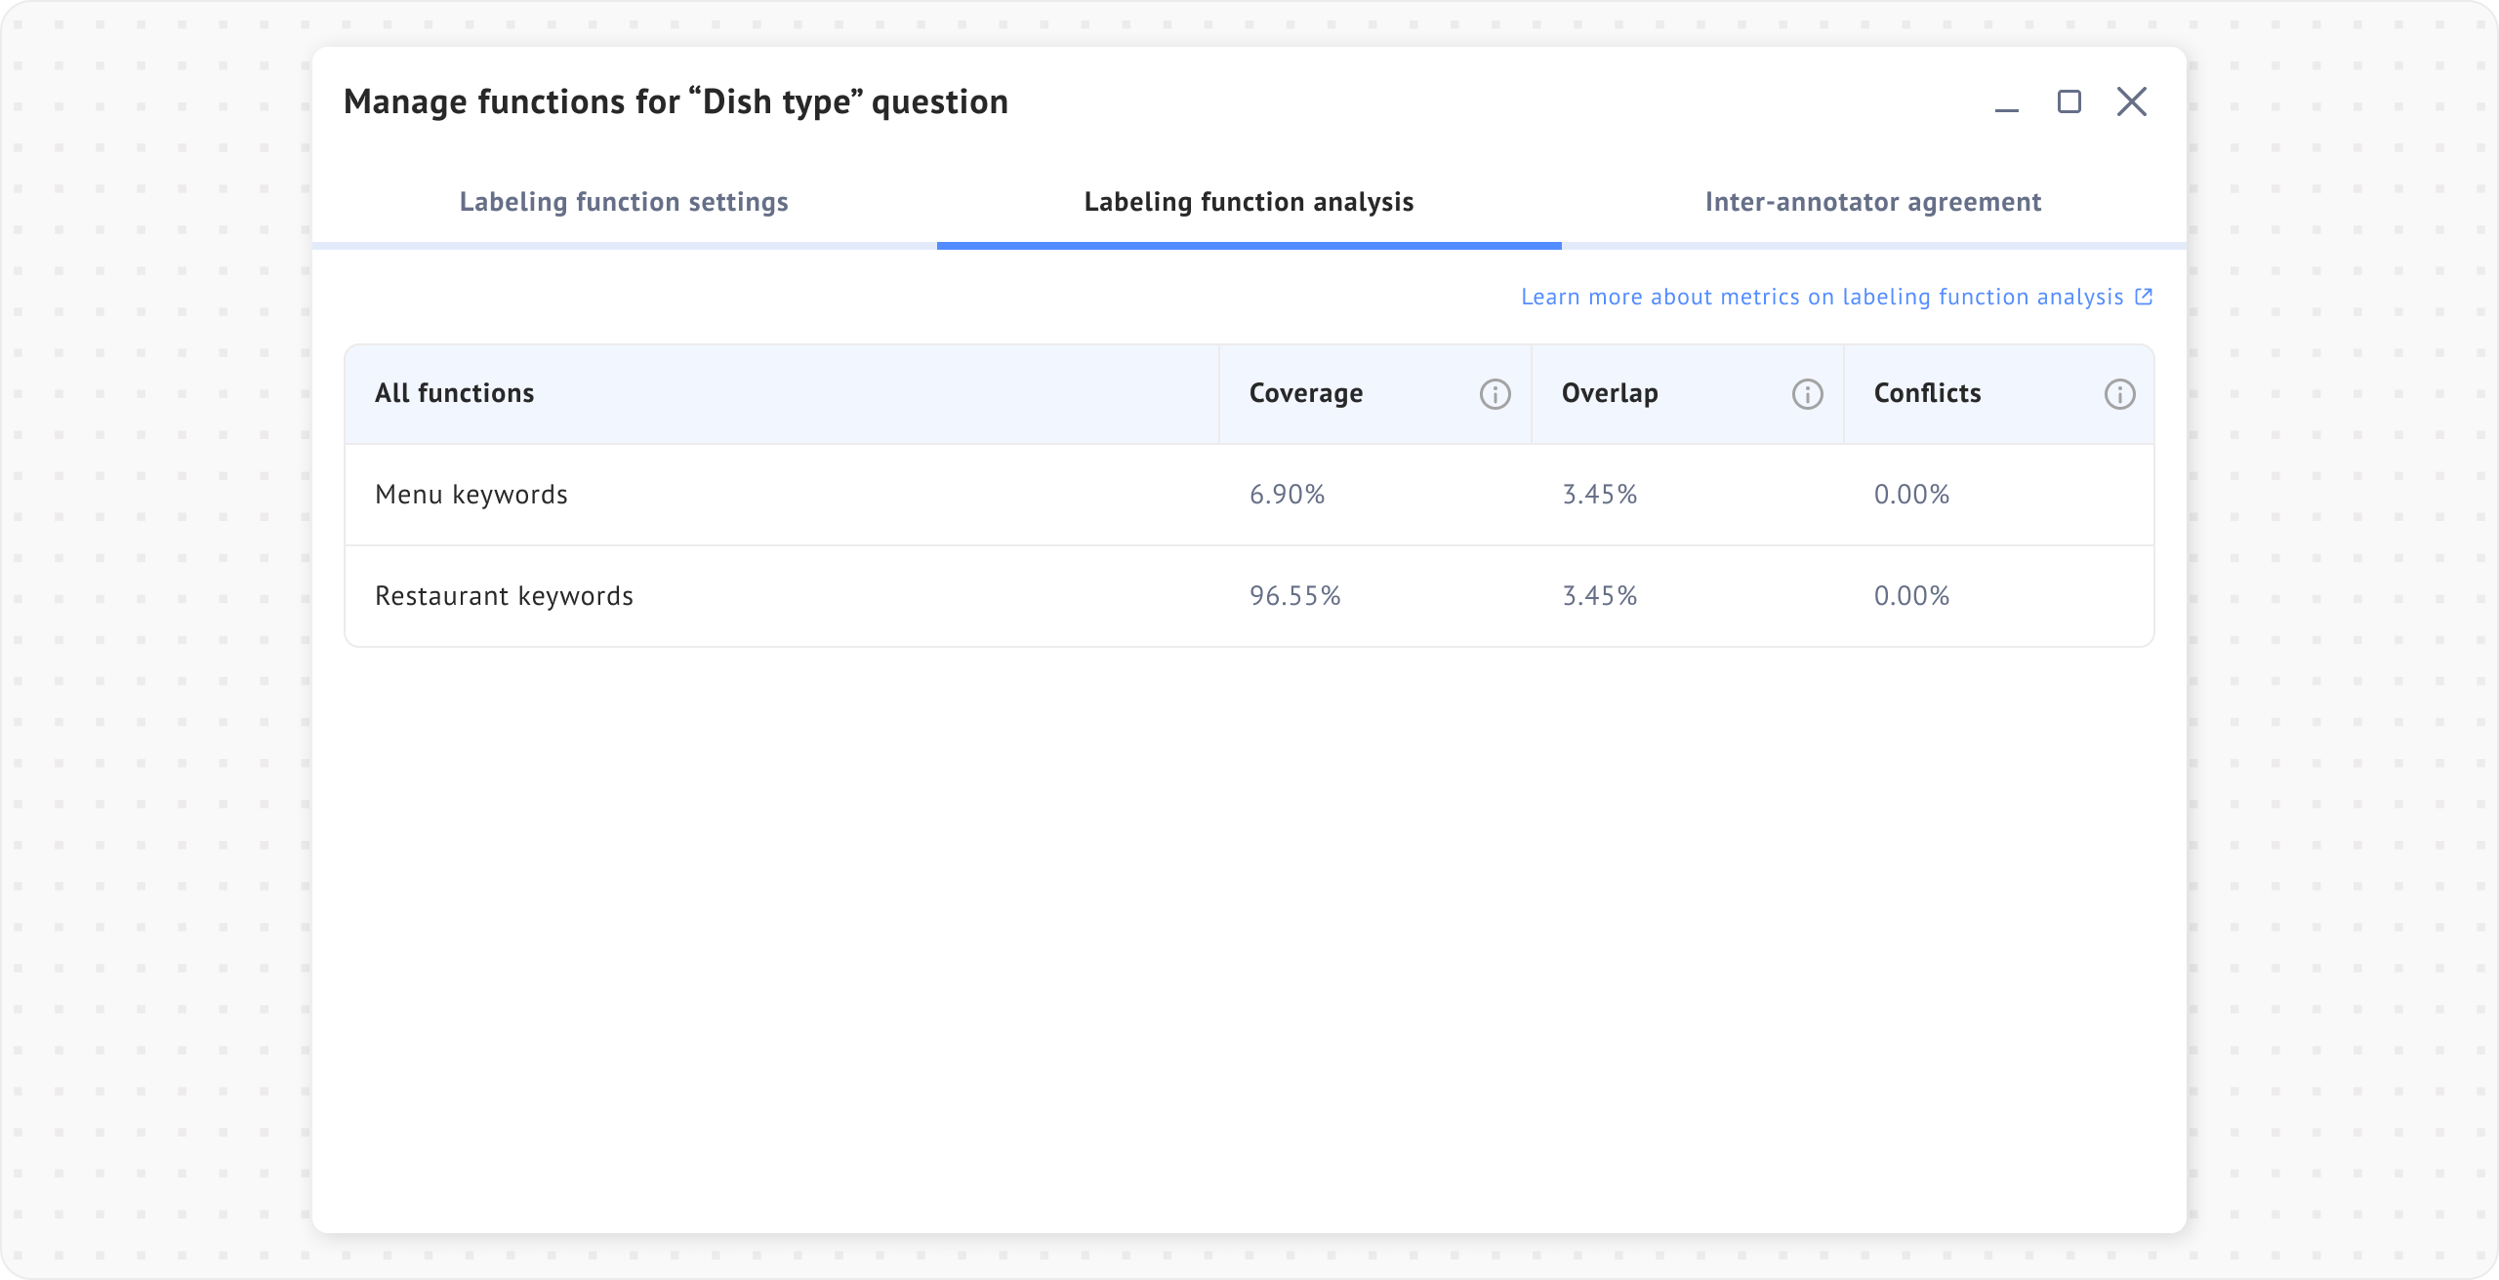Switch to Labeling function settings tab
The width and height of the screenshot is (2499, 1280).
(x=624, y=202)
